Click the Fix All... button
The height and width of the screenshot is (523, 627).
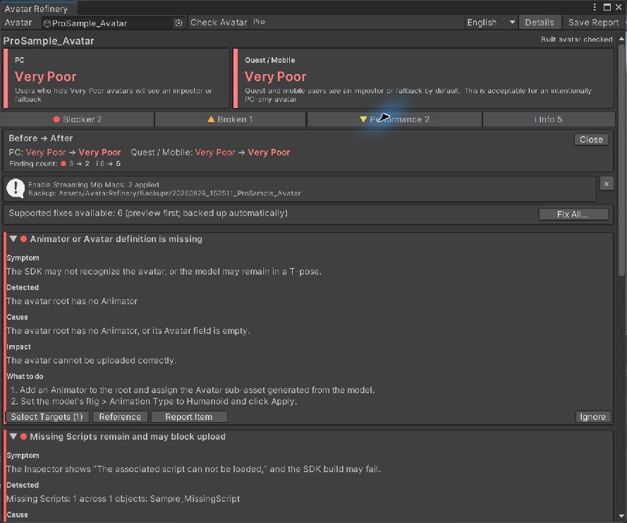coord(573,215)
